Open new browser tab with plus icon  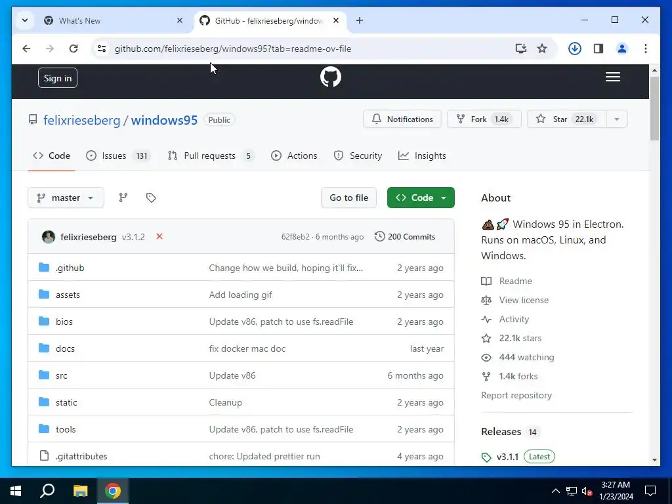coord(359,20)
